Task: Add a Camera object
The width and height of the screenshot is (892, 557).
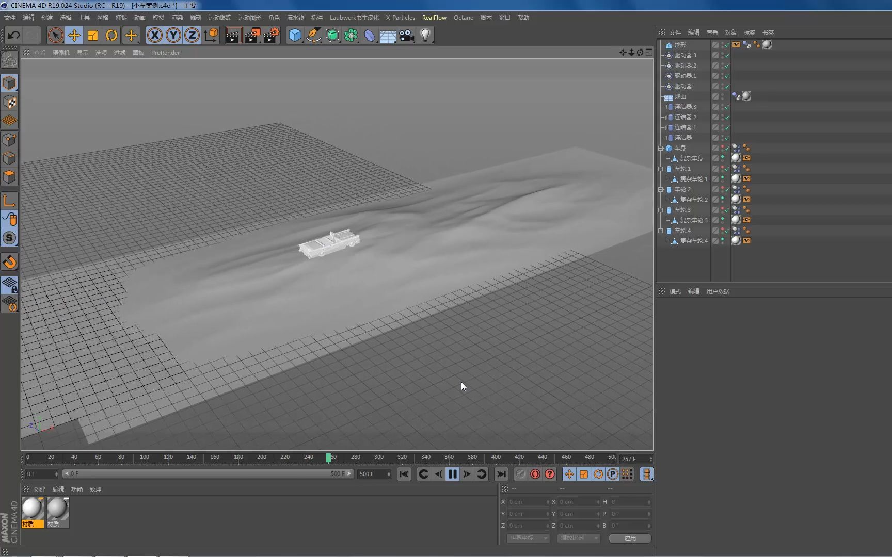Action: tap(407, 35)
